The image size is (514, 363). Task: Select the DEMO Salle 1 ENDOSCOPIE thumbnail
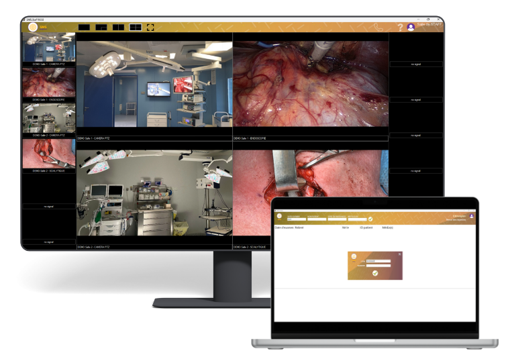(49, 83)
